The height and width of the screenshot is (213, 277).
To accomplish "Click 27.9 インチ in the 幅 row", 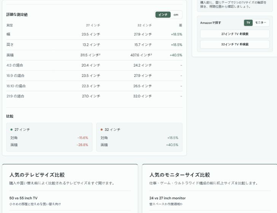I will coord(143,34).
